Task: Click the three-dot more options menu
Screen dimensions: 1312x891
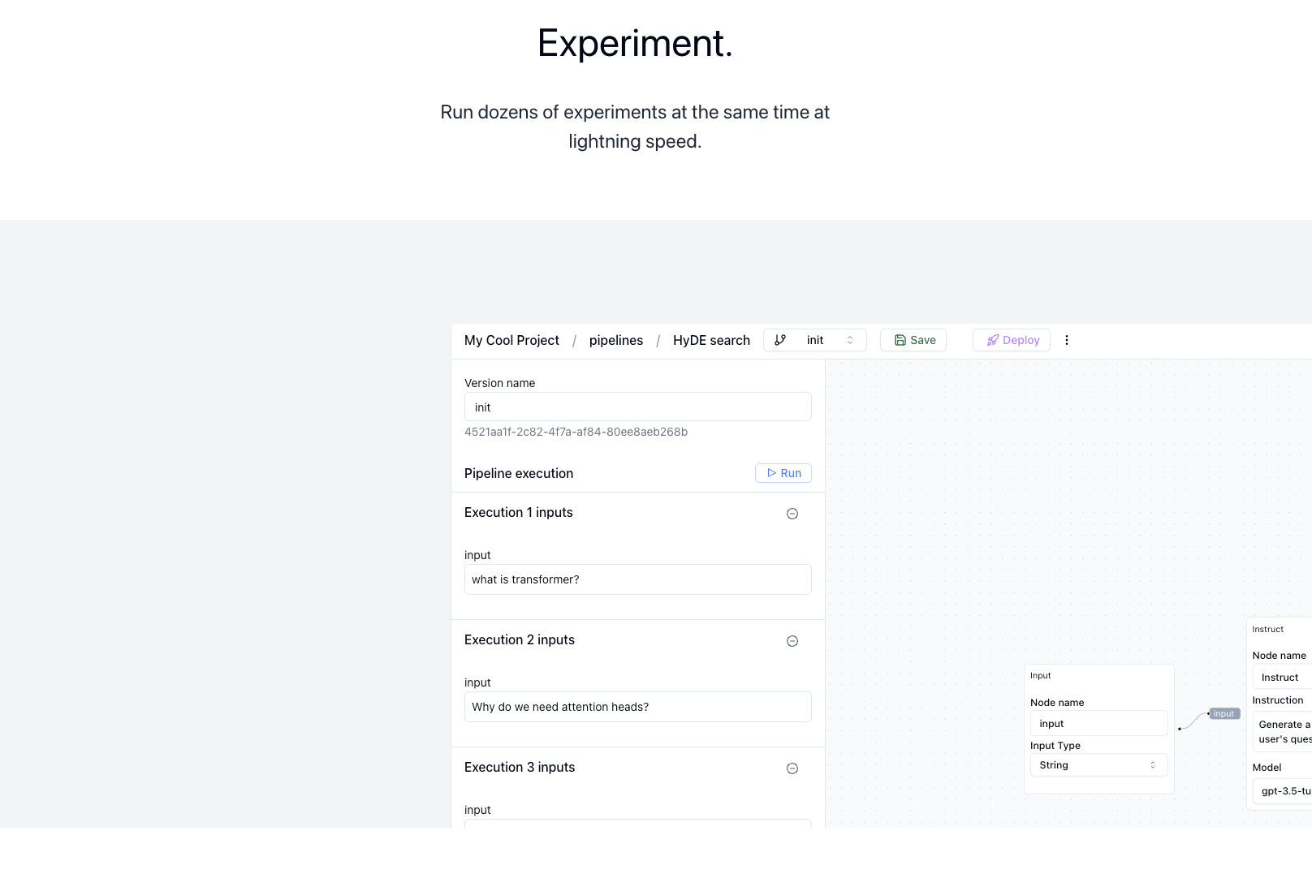Action: point(1067,340)
